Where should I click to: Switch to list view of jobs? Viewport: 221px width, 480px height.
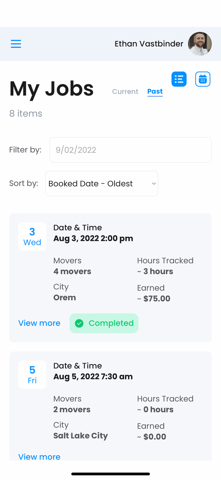(179, 79)
